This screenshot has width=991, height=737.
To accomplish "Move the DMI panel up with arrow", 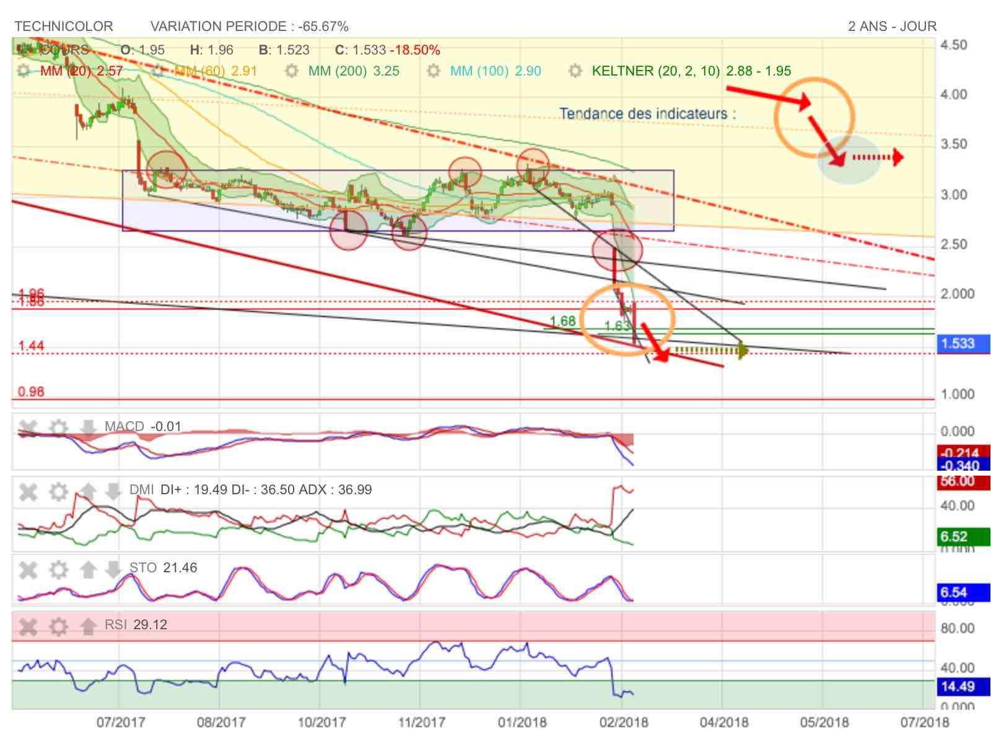I will point(88,492).
